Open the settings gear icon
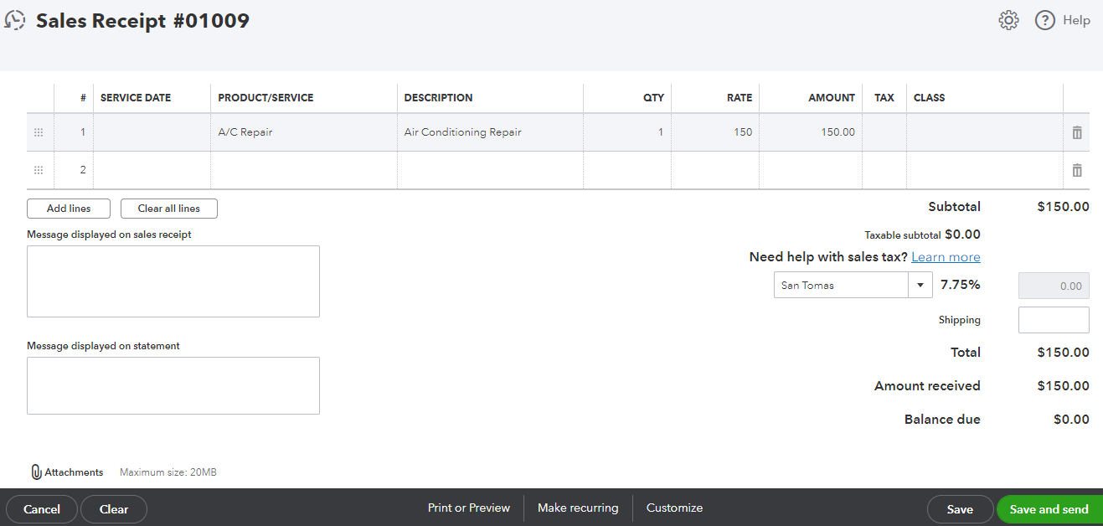 (1008, 19)
